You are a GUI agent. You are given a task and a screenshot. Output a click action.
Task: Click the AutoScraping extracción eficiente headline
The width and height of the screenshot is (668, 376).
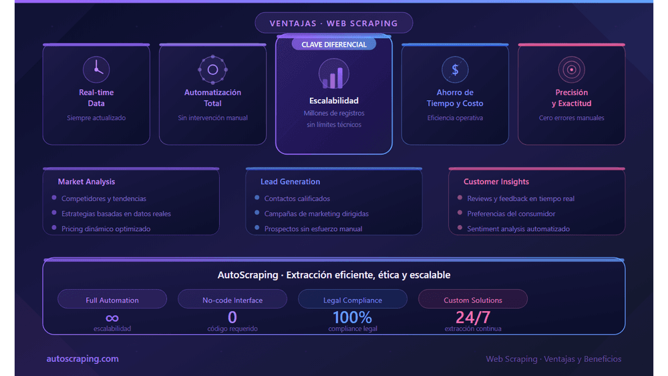coord(333,275)
